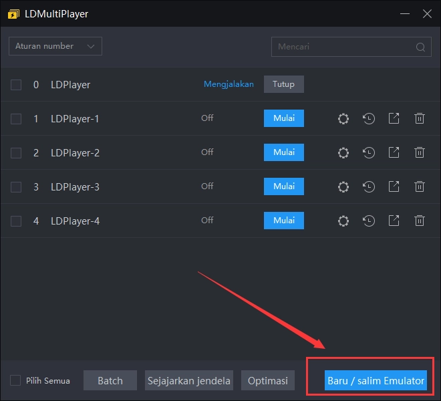Delete LDPlayer-2 with trash icon
Viewport: 441px width, 401px height.
(420, 152)
